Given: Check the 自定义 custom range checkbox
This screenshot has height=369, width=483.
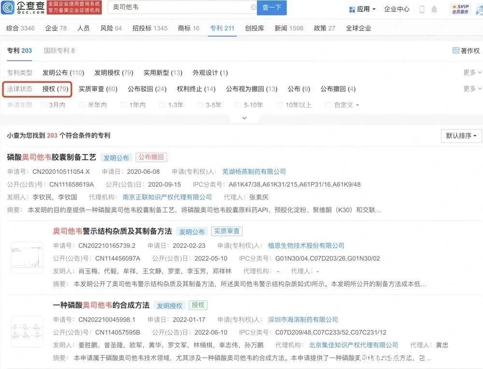Looking at the screenshot, I should [x=328, y=105].
